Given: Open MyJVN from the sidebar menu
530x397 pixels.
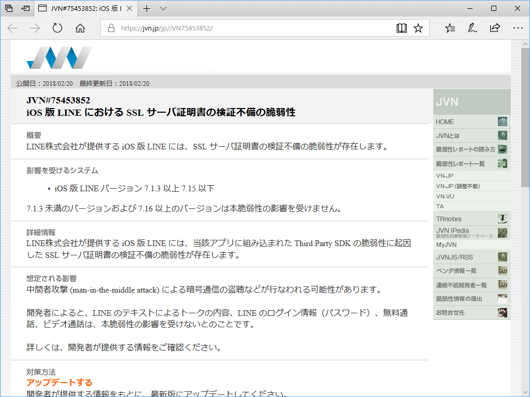Looking at the screenshot, I should 448,244.
